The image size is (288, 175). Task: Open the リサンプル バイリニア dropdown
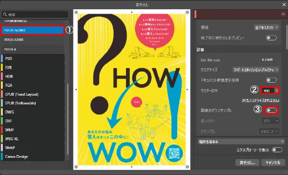[x=269, y=131]
